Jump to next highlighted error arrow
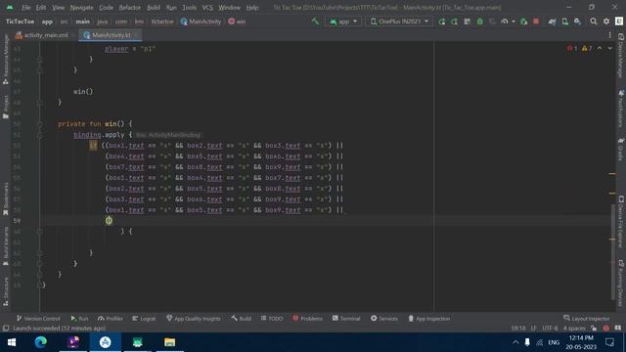This screenshot has height=352, width=626. (610, 48)
